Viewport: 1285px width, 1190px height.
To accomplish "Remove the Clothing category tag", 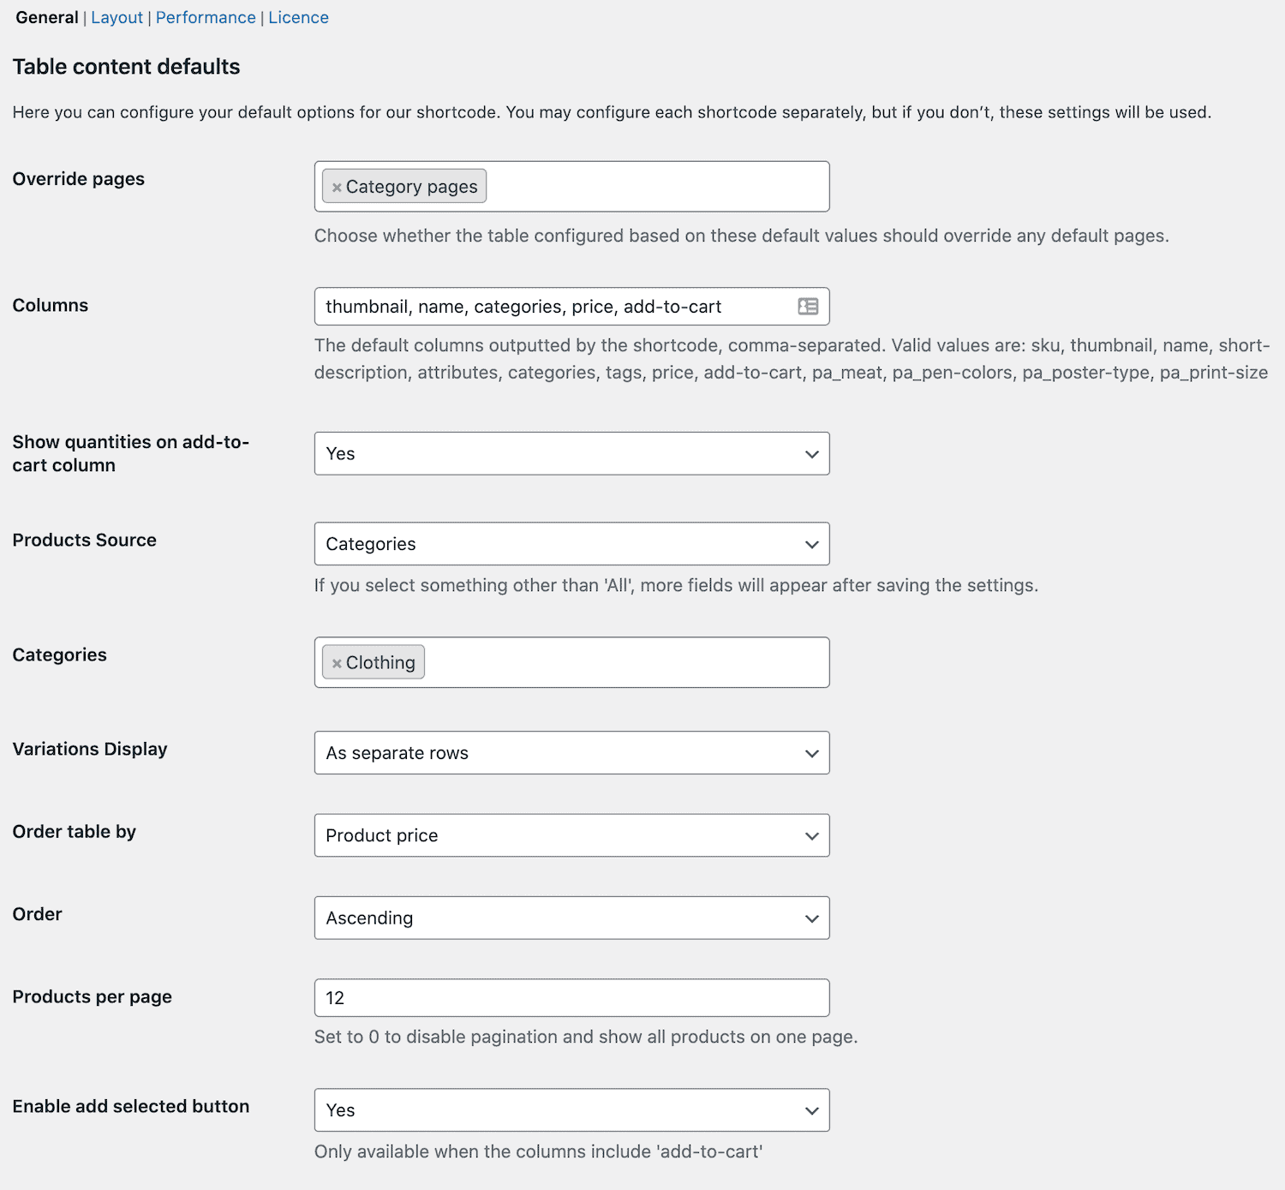I will [x=337, y=663].
